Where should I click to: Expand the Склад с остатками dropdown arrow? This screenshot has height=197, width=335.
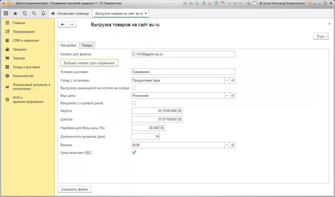coord(227,81)
